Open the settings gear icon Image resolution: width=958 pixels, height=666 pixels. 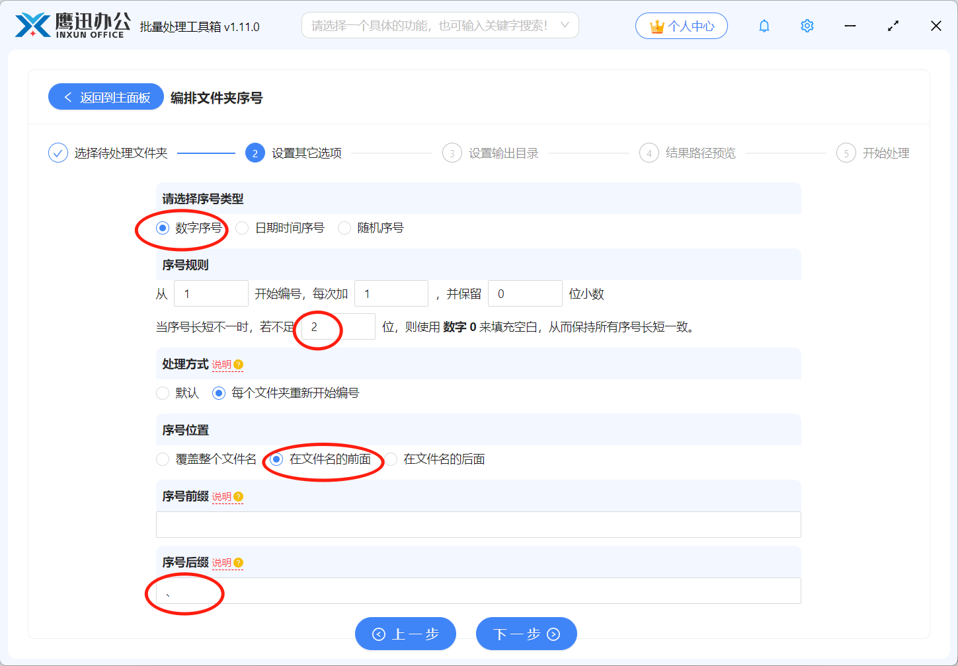(807, 25)
